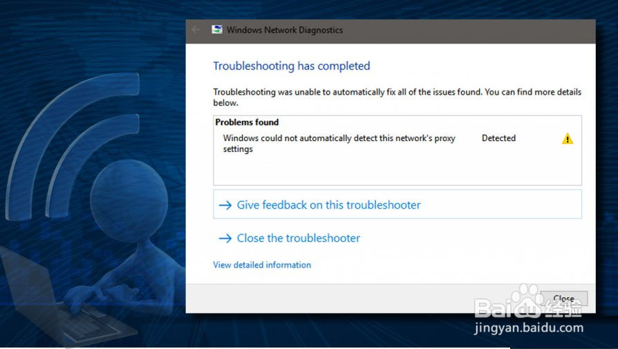Open View detailed information link
Viewport: 618px width, 349px height.
(x=262, y=265)
